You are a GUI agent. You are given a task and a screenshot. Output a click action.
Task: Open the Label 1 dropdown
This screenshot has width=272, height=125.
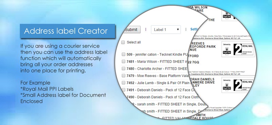pos(166,30)
